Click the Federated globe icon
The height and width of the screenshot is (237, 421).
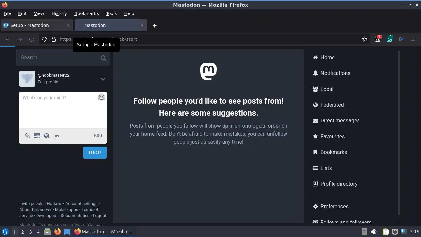(315, 105)
